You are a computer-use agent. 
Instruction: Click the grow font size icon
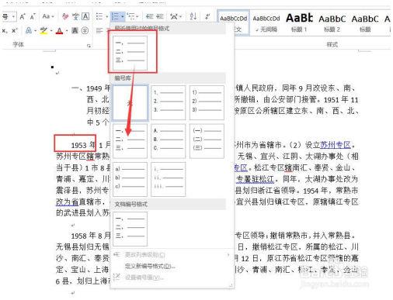pos(23,17)
